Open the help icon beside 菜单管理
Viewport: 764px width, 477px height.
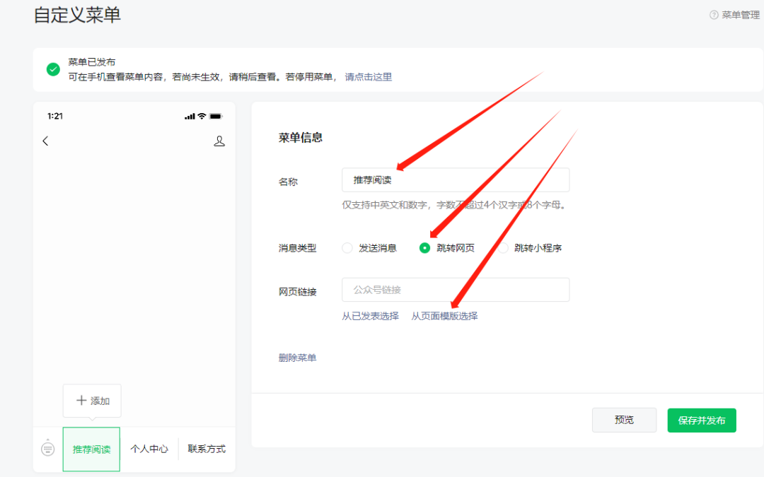click(713, 14)
